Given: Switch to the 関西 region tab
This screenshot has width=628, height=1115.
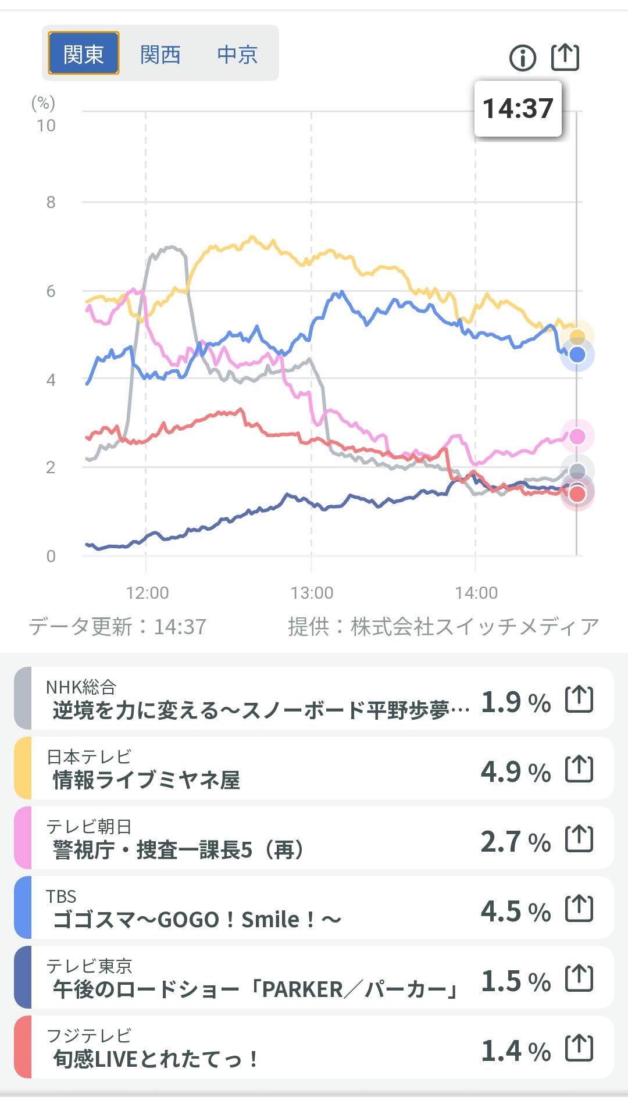Looking at the screenshot, I should (x=160, y=55).
